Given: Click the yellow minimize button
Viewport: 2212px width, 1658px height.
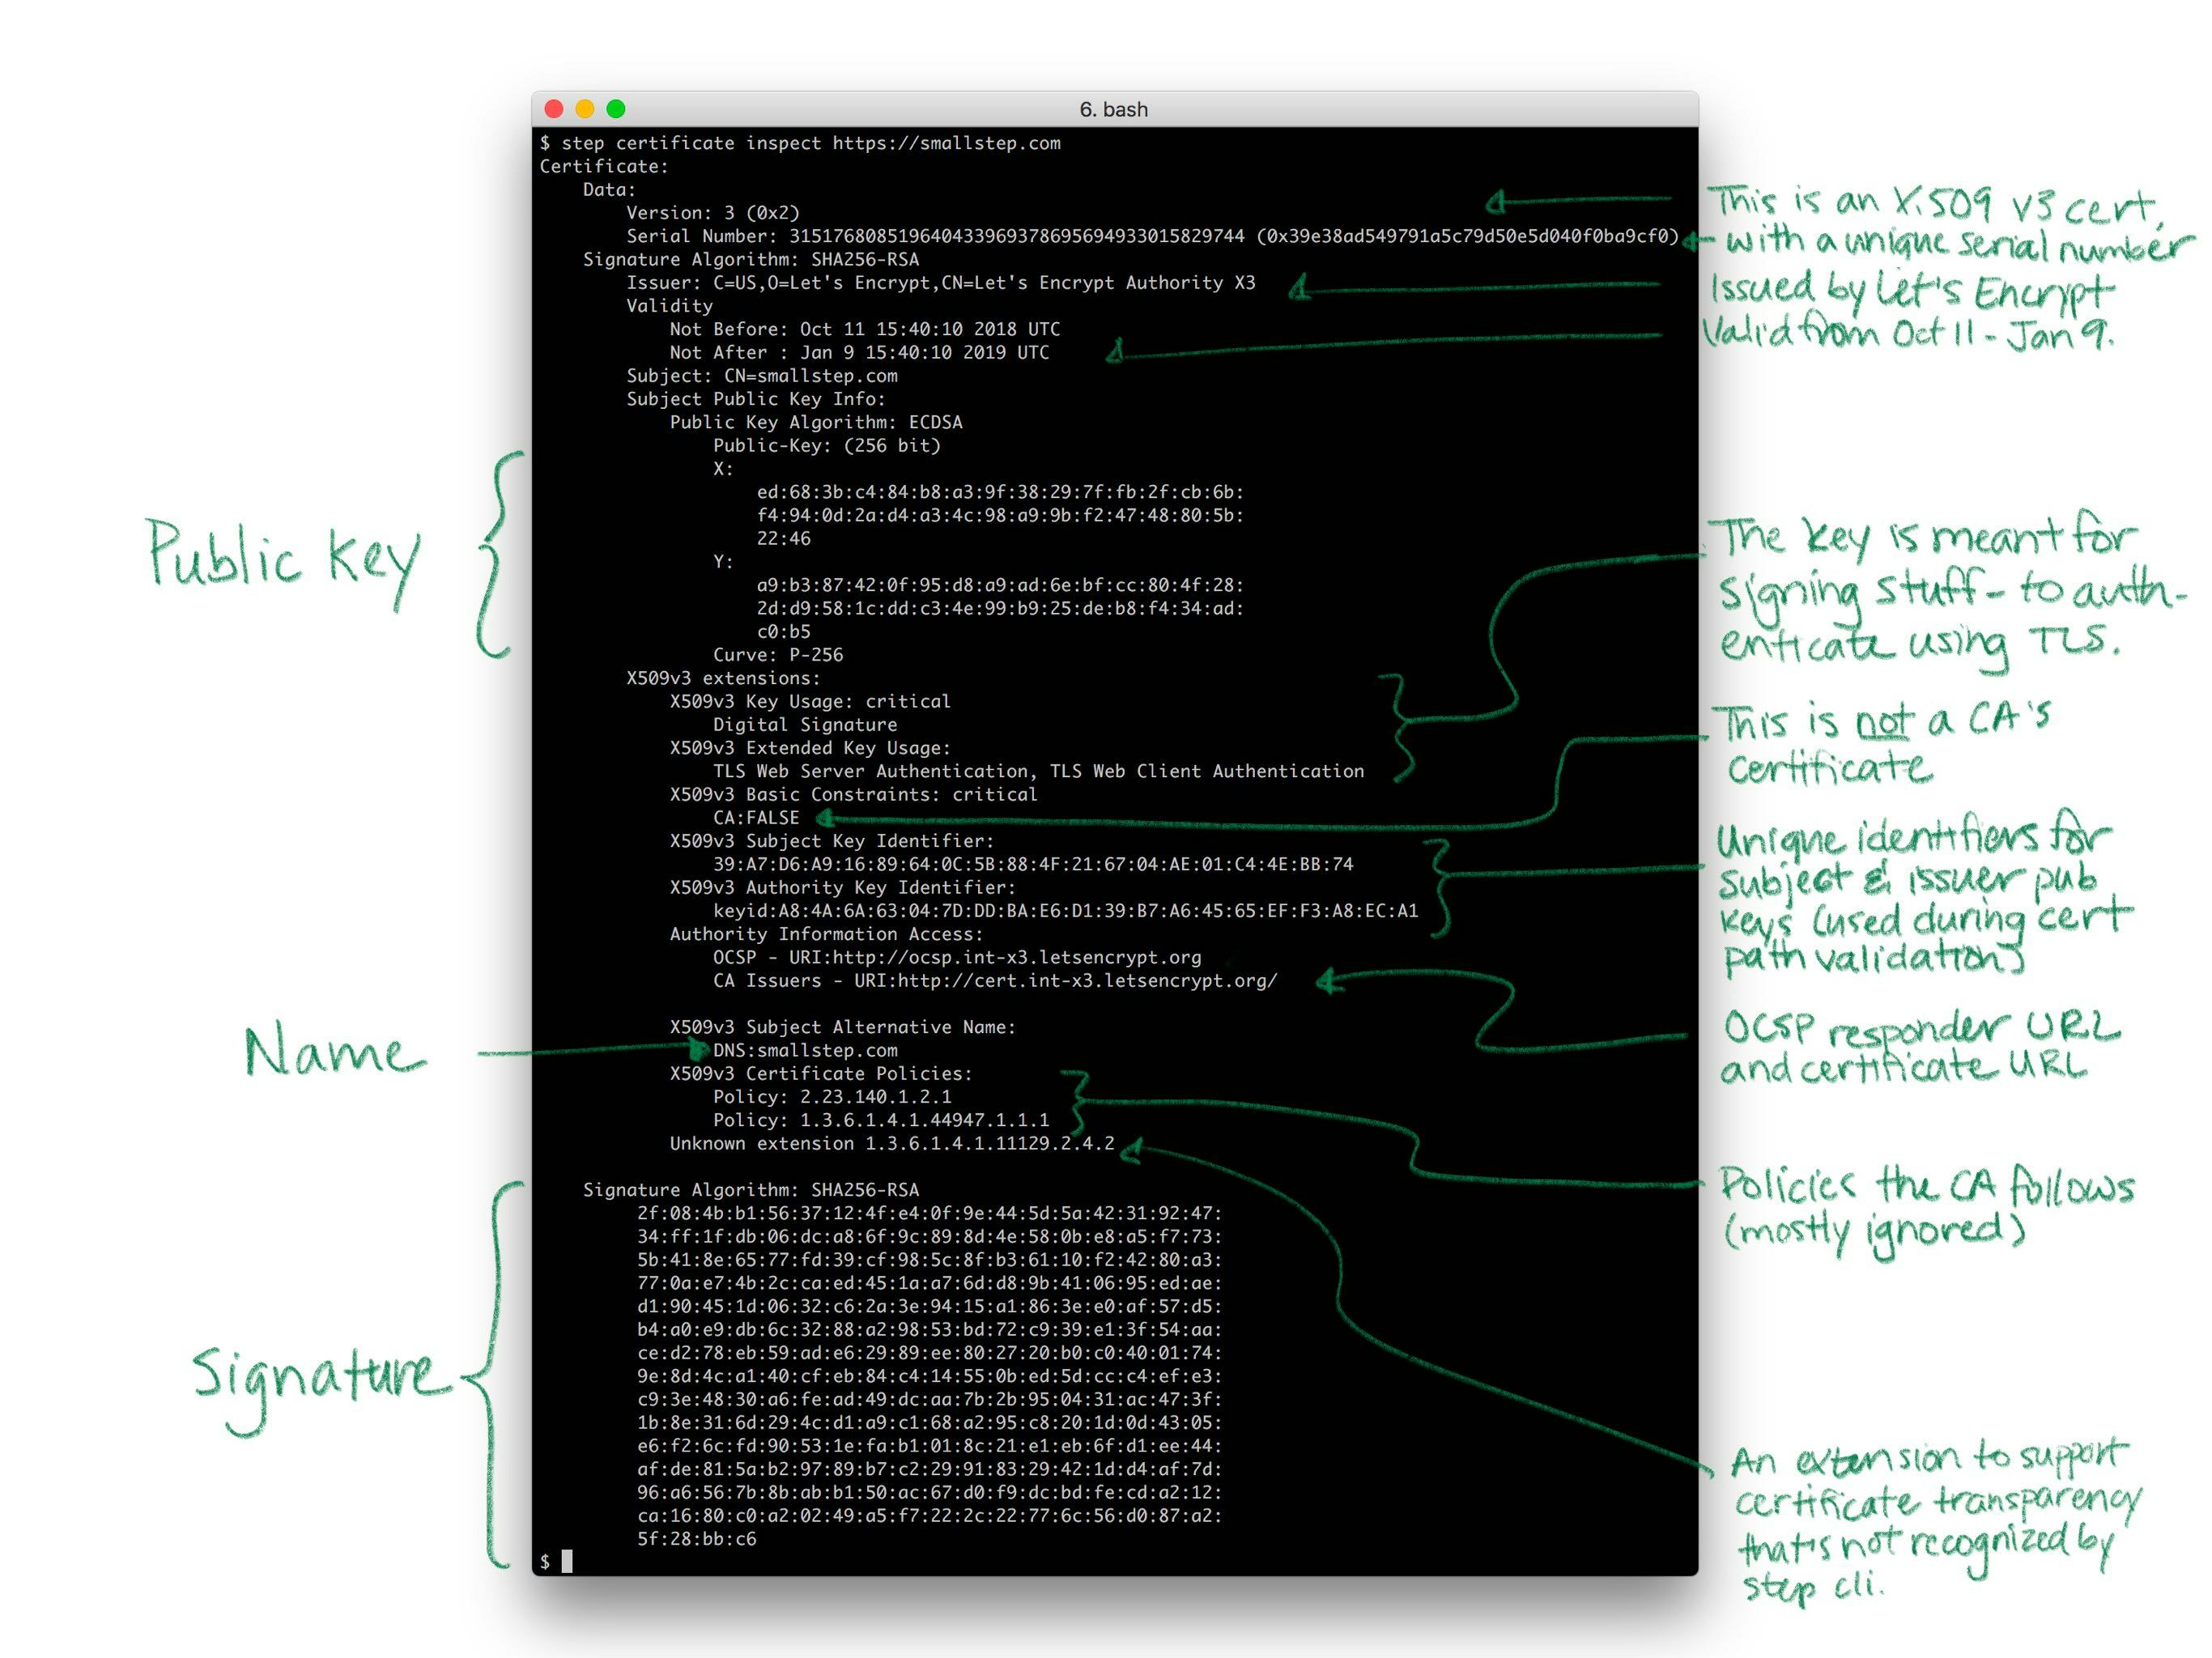Looking at the screenshot, I should pos(585,108).
